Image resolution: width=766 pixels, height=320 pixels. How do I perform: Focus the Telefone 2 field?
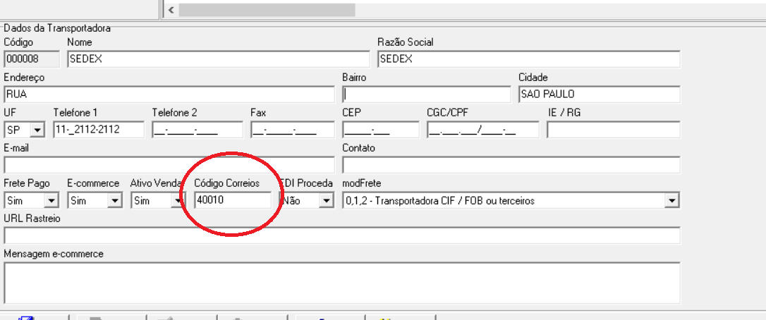coord(197,130)
